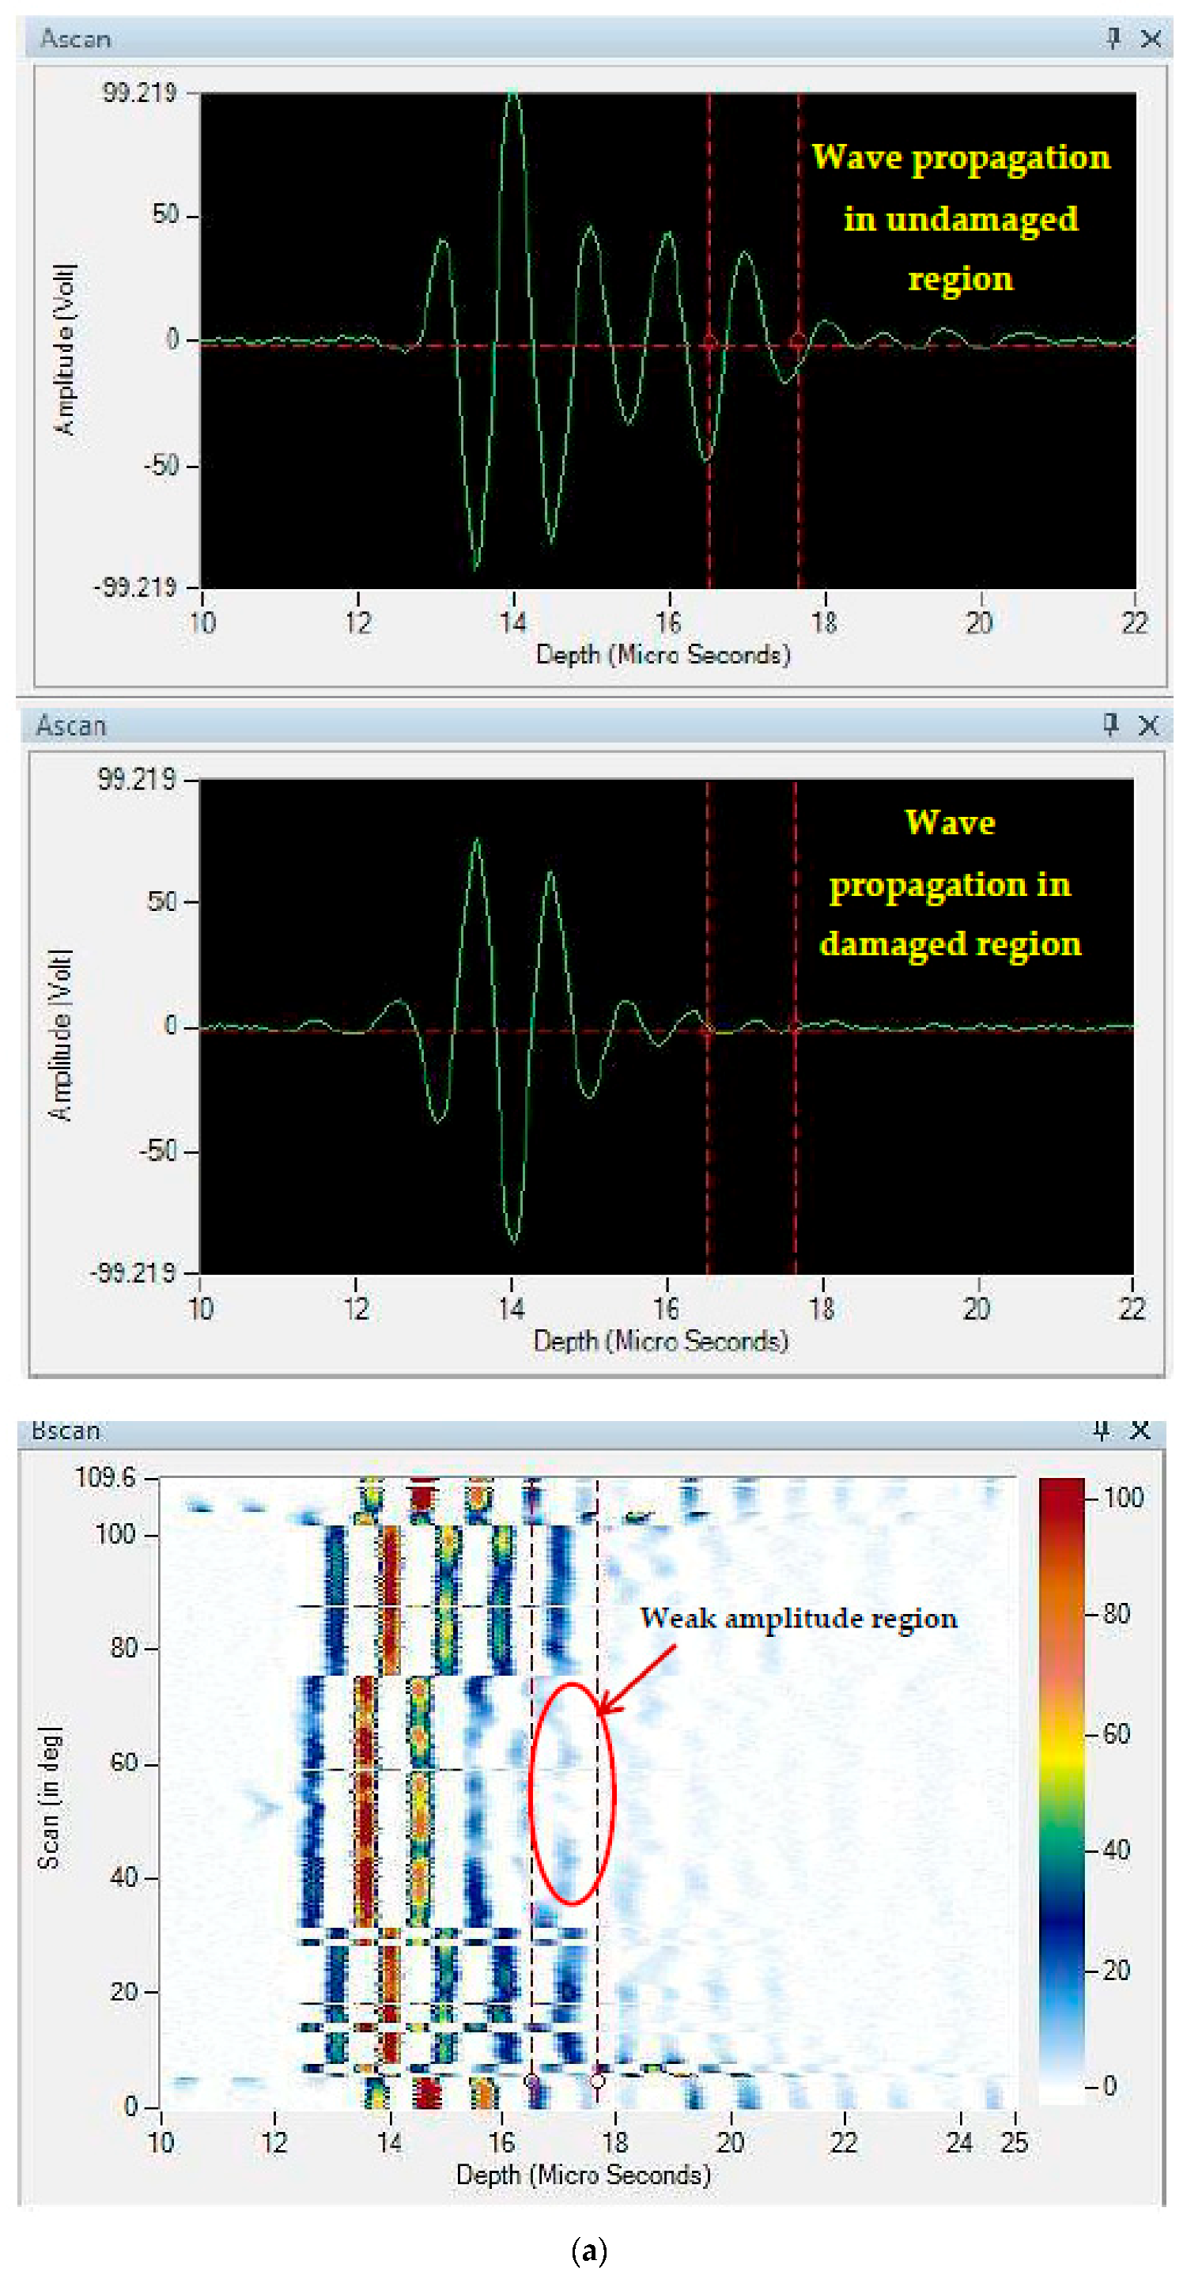
Task: Select the top Ascan panel title bar
Action: point(532,39)
